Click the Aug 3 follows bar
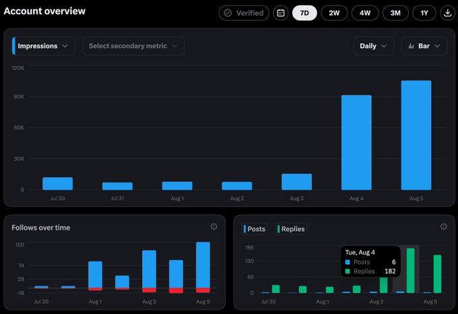This screenshot has height=314, width=458. click(149, 269)
